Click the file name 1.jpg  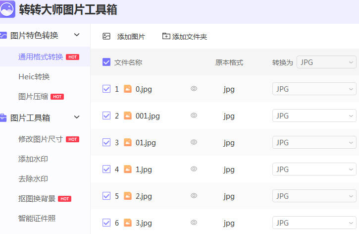[x=144, y=170]
